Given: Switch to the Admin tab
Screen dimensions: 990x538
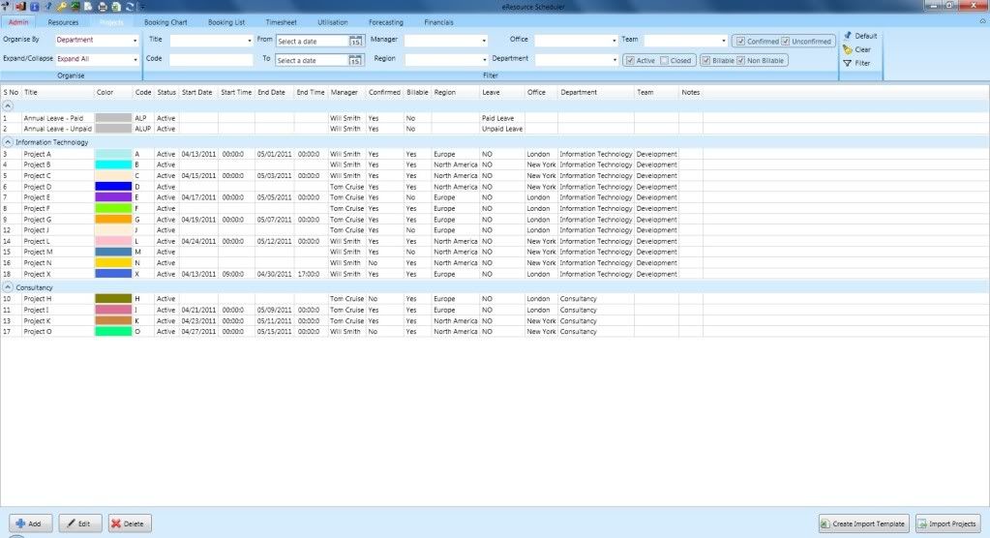Looking at the screenshot, I should (18, 22).
